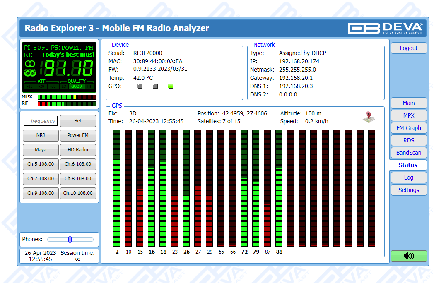Go to the FM Graph tab
Screen dimensions: 446x283
point(408,128)
